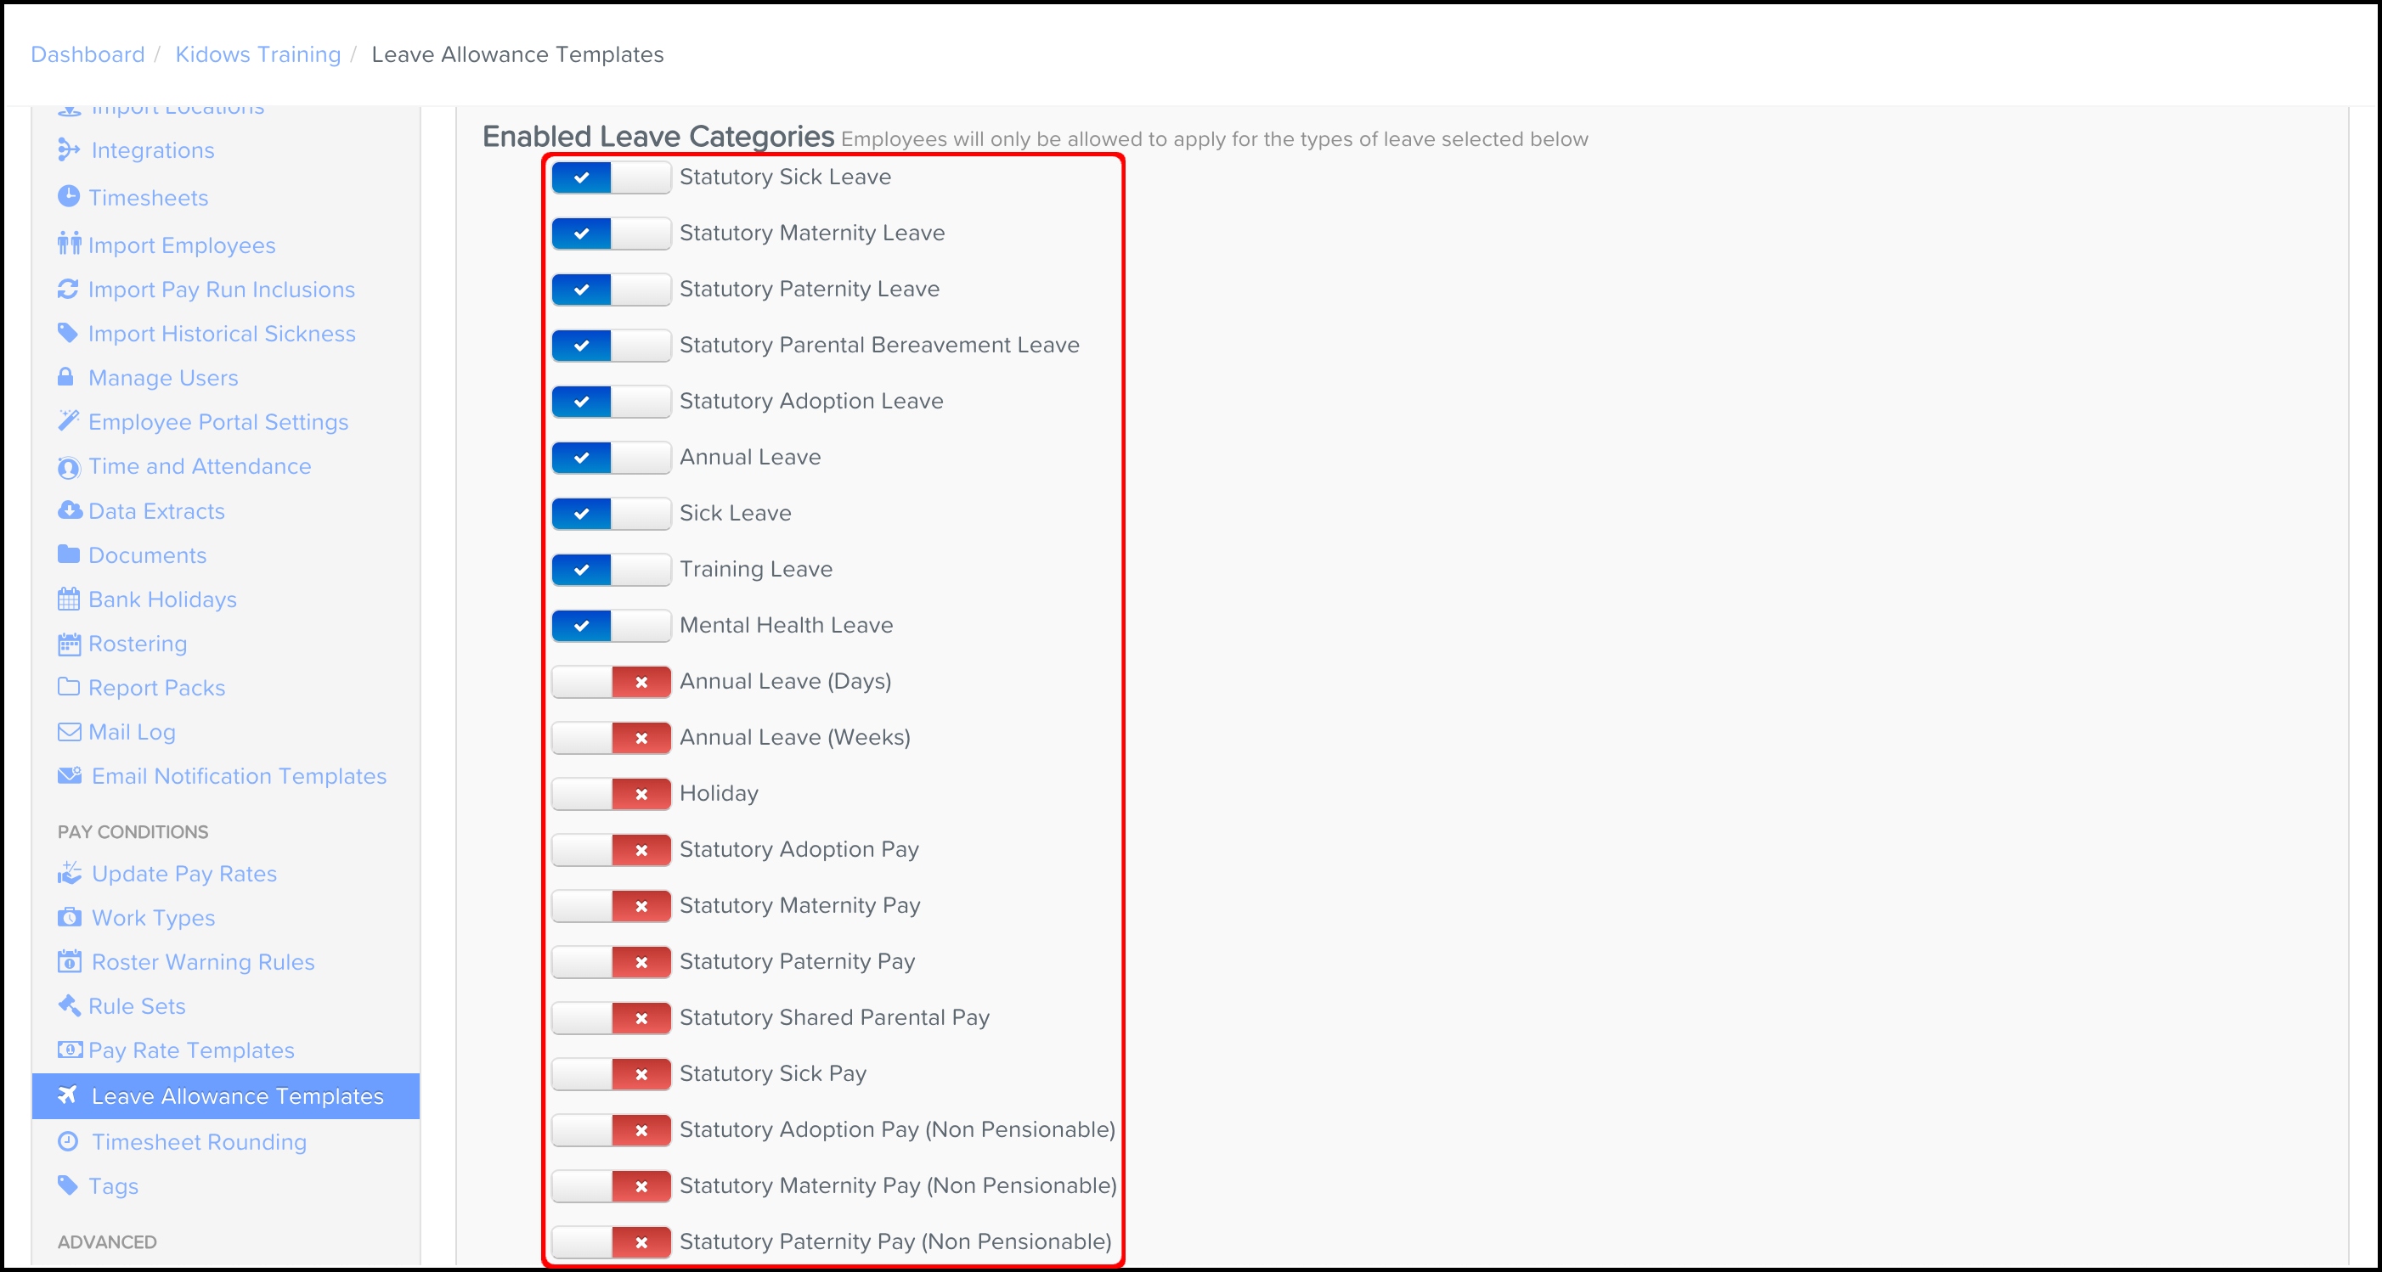Click the Data Extracts cloud icon
The height and width of the screenshot is (1272, 2382).
[x=70, y=510]
